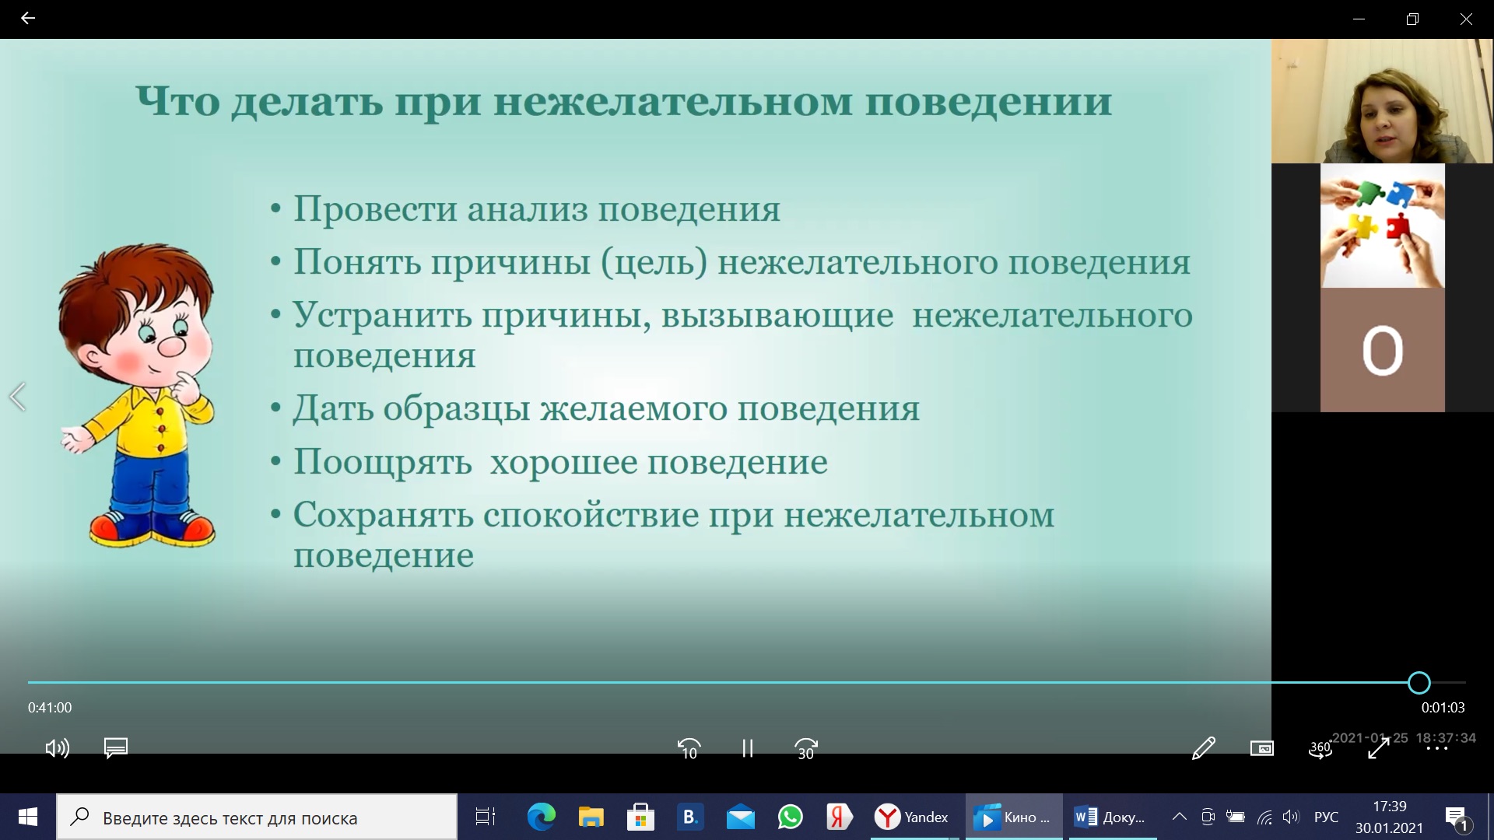Click the presenter webcam thumbnail
The width and height of the screenshot is (1494, 840).
tap(1382, 101)
